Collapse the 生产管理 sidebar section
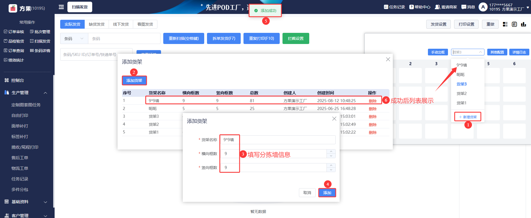Image resolution: width=531 pixels, height=218 pixels. coord(45,93)
